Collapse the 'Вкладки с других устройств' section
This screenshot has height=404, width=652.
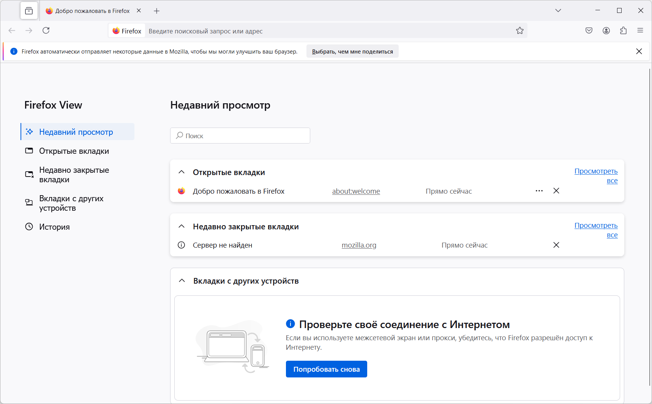182,281
